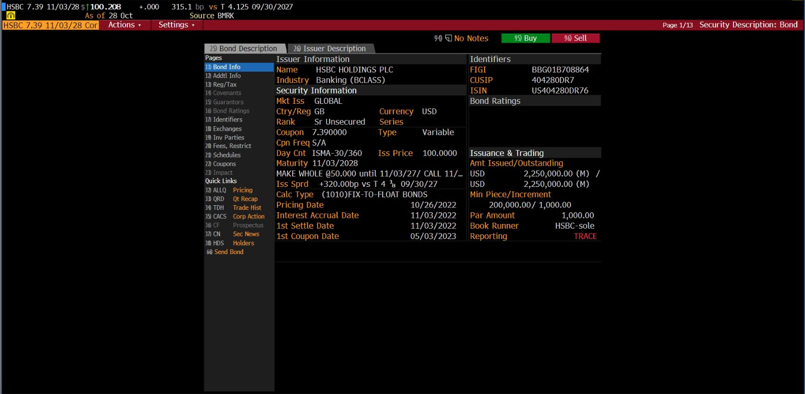Screen dimensions: 805x394
Task: Click the FIGI value BBG01B708864
Action: click(x=560, y=70)
